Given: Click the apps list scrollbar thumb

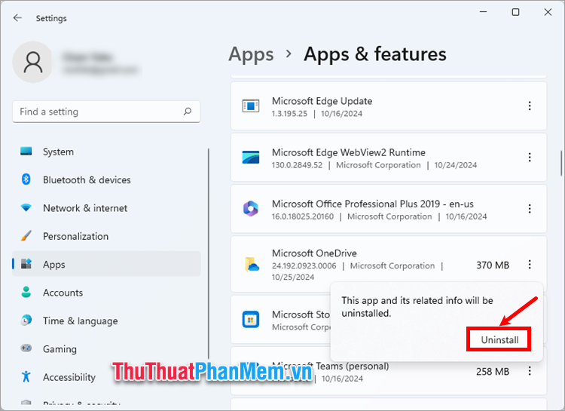Looking at the screenshot, I should [x=561, y=163].
